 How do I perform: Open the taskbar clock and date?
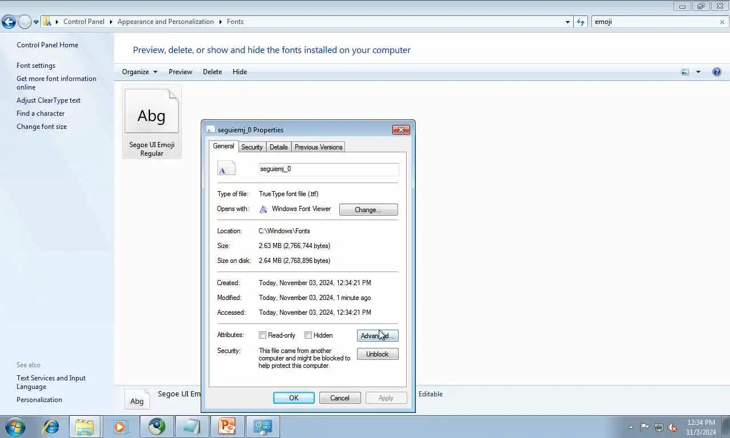click(x=701, y=427)
